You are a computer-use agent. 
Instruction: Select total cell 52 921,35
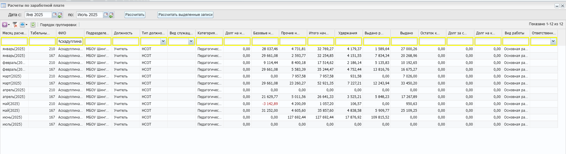(x=321, y=83)
